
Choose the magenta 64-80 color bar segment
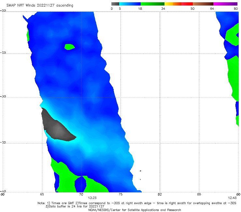225,4
